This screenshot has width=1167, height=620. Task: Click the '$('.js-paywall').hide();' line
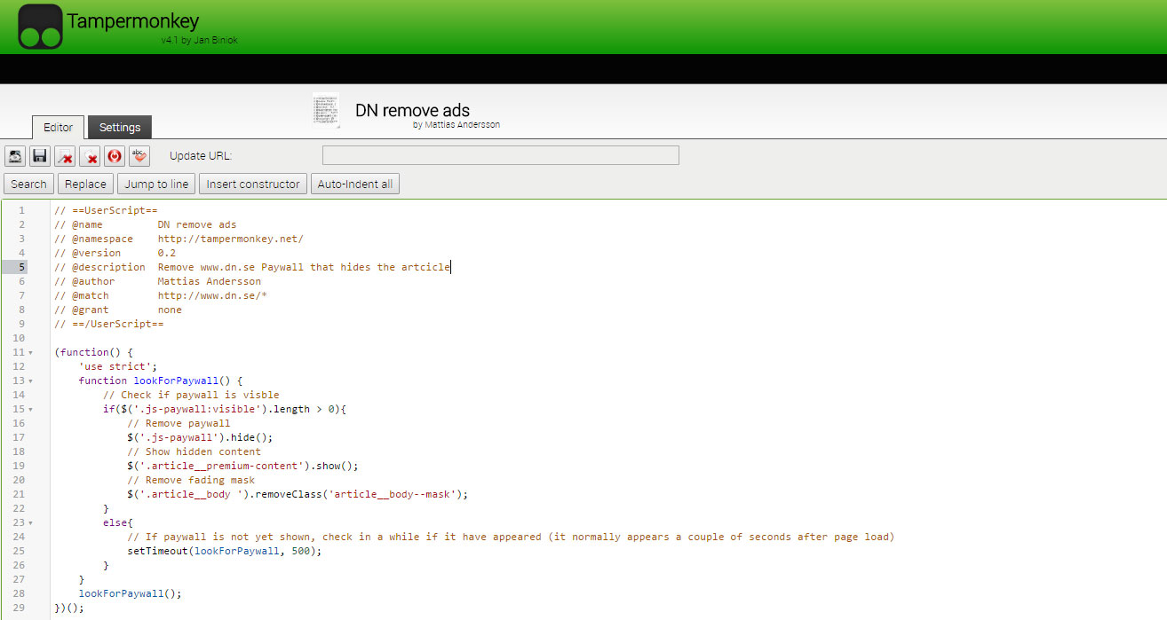[201, 437]
